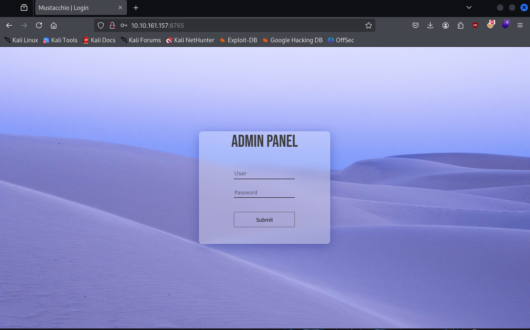Show connection not secure lock info
The width and height of the screenshot is (530, 330).
click(x=112, y=25)
